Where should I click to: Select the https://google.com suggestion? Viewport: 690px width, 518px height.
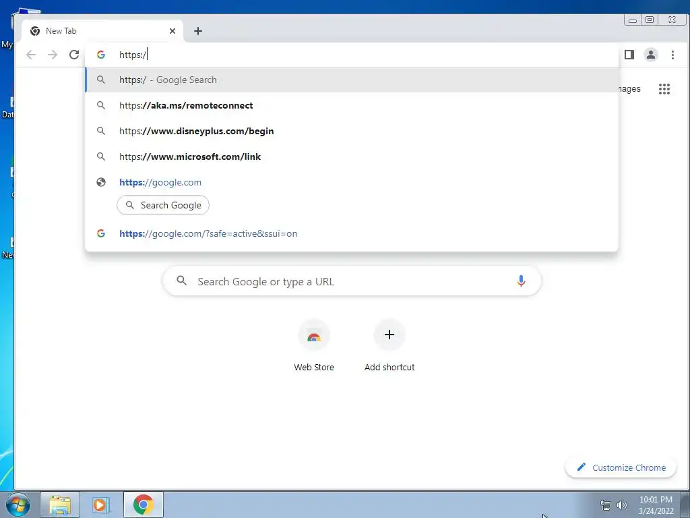[x=352, y=182]
